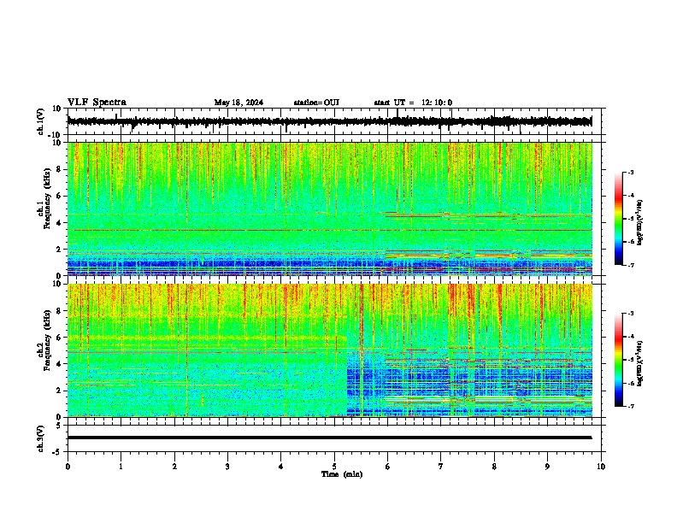Click inside the ch.1 spectrogram plot
The width and height of the screenshot is (677, 523).
[329, 209]
